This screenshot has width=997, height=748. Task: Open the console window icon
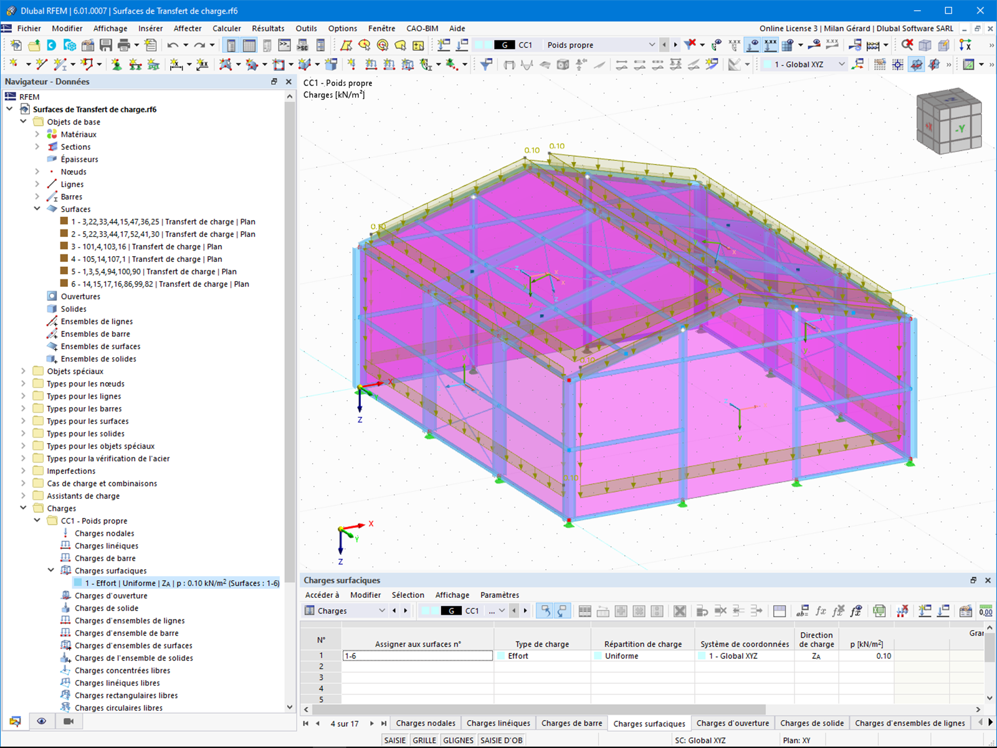tap(285, 45)
